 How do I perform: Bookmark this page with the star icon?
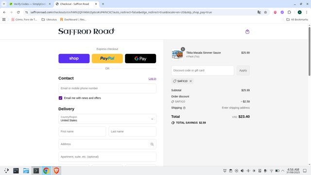point(265,12)
